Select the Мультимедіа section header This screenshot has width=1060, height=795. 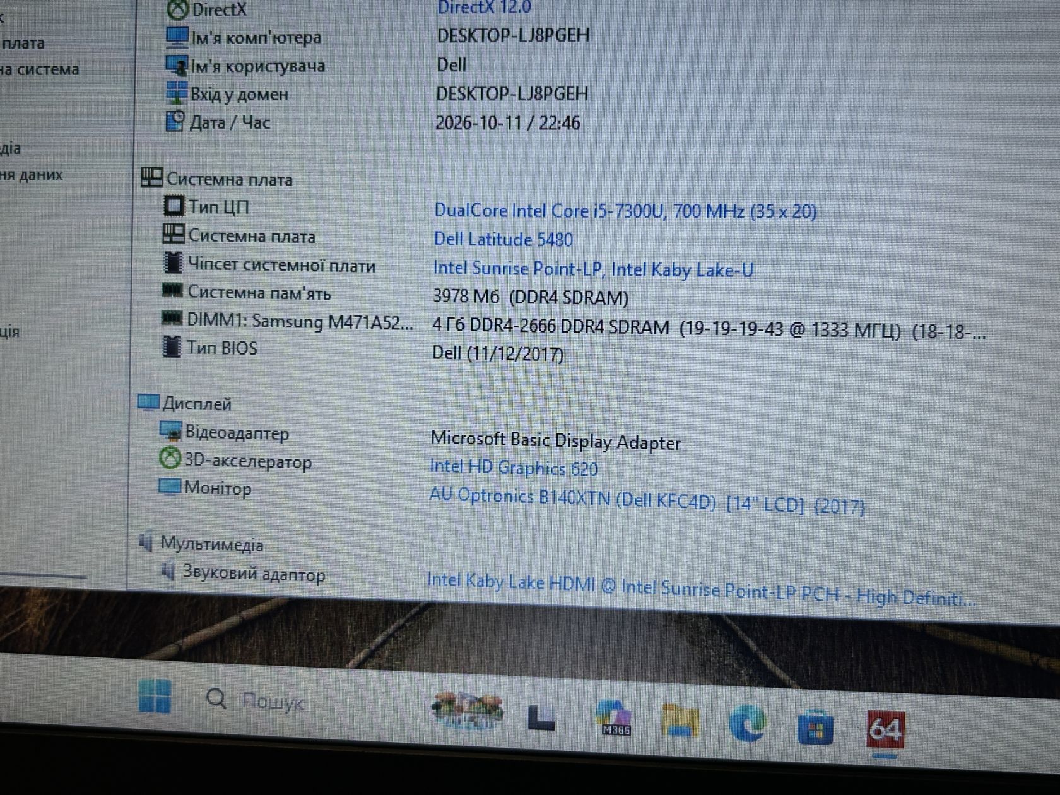click(200, 543)
